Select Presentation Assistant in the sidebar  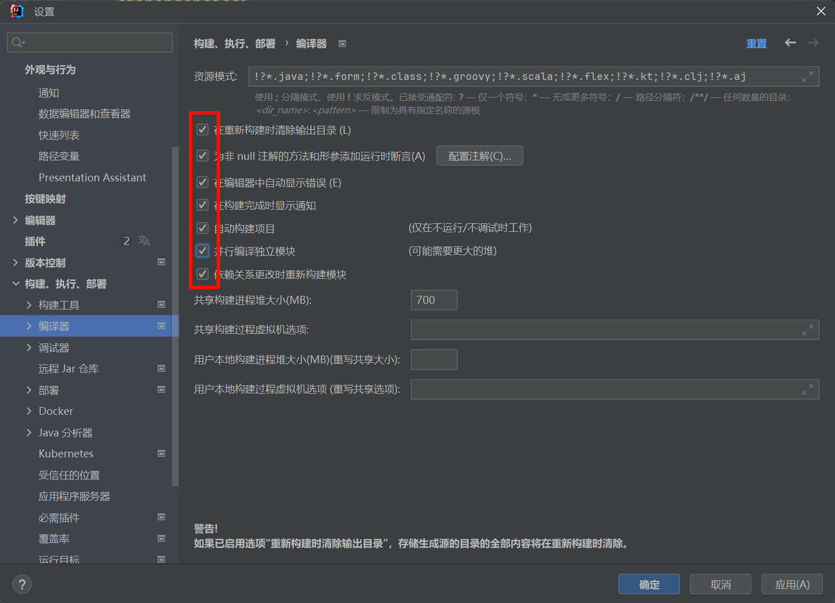pyautogui.click(x=92, y=177)
